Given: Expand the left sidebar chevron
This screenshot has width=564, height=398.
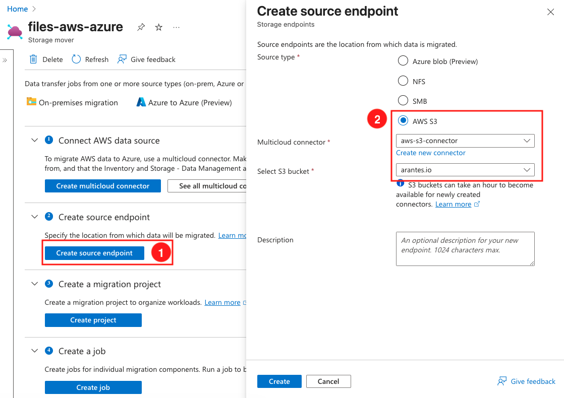Looking at the screenshot, I should [5, 60].
